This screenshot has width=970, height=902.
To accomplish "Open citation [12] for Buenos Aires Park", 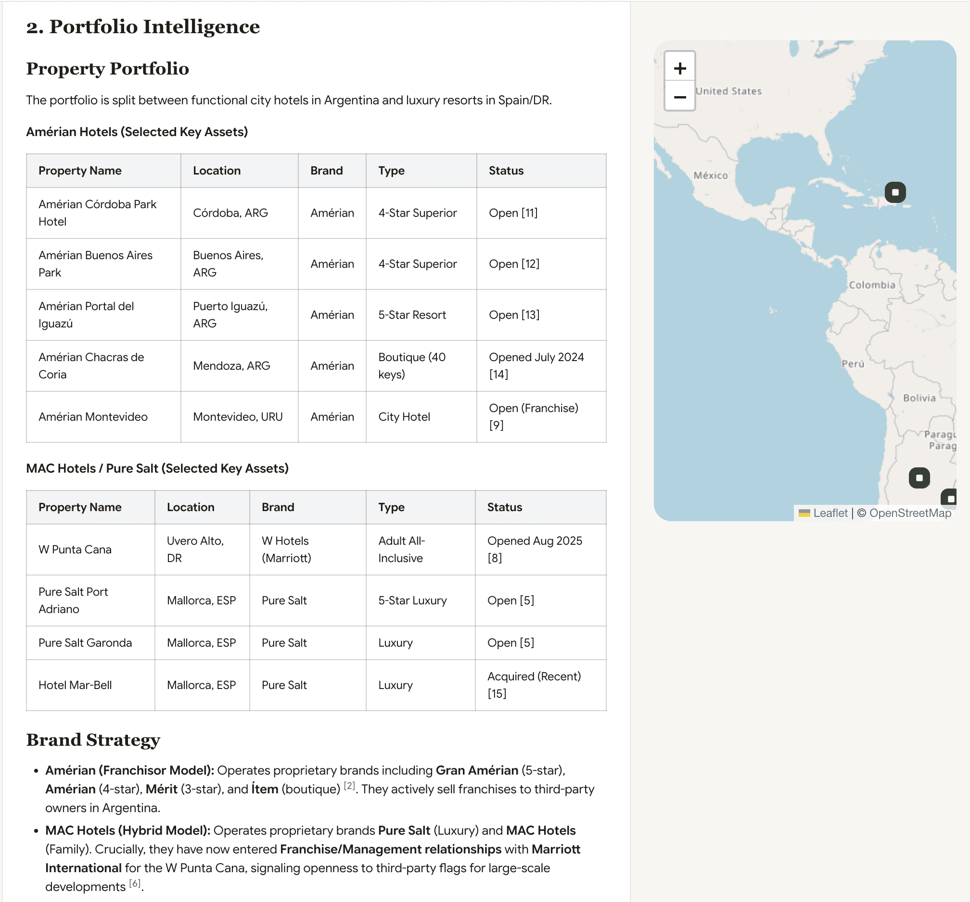I will [x=530, y=264].
